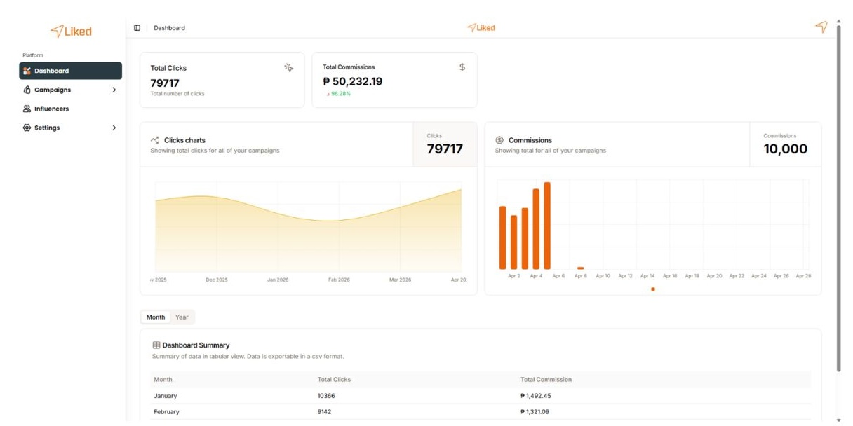853x426 pixels.
Task: Click the cursor-click icon in Total Clicks card
Action: 288,68
